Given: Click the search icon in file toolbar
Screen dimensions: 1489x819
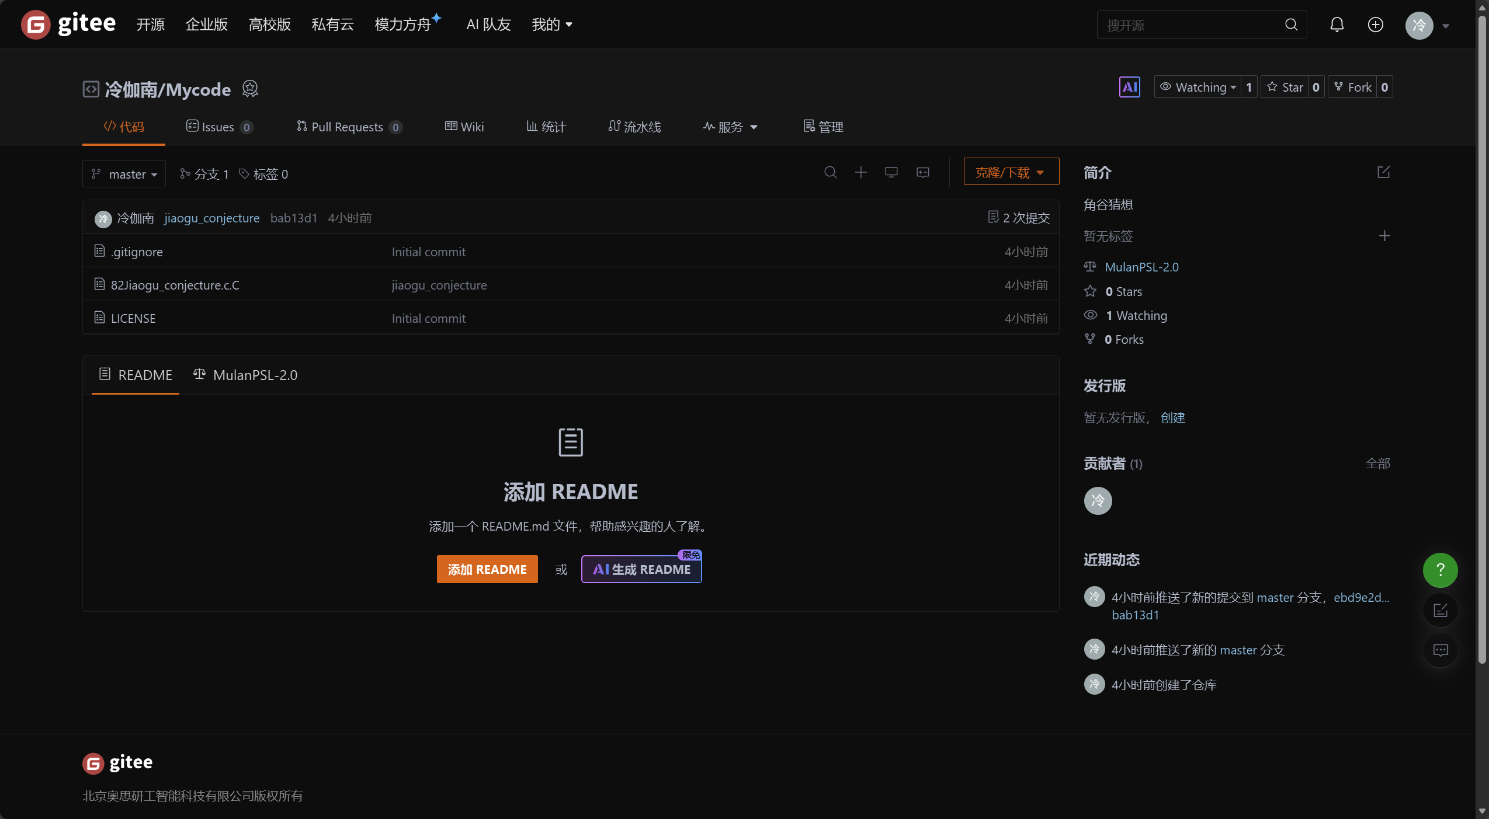Looking at the screenshot, I should (830, 172).
